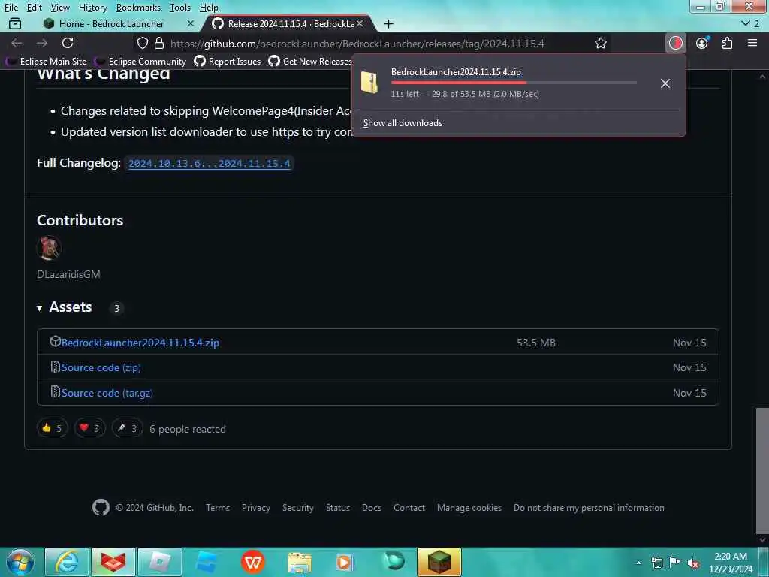The width and height of the screenshot is (769, 577).
Task: React with the thumbs up emoji
Action: (x=52, y=428)
